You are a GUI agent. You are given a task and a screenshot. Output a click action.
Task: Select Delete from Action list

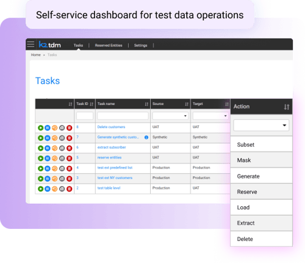pos(261,239)
